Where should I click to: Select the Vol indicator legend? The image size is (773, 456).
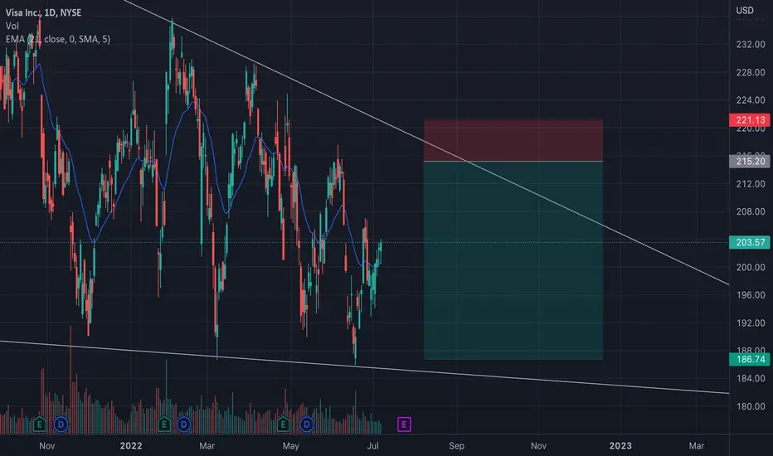[x=12, y=26]
